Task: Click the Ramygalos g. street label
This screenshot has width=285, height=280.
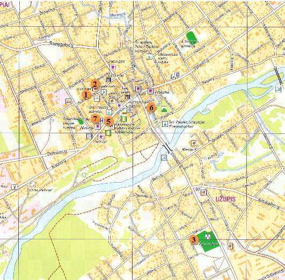Action: [x=62, y=44]
